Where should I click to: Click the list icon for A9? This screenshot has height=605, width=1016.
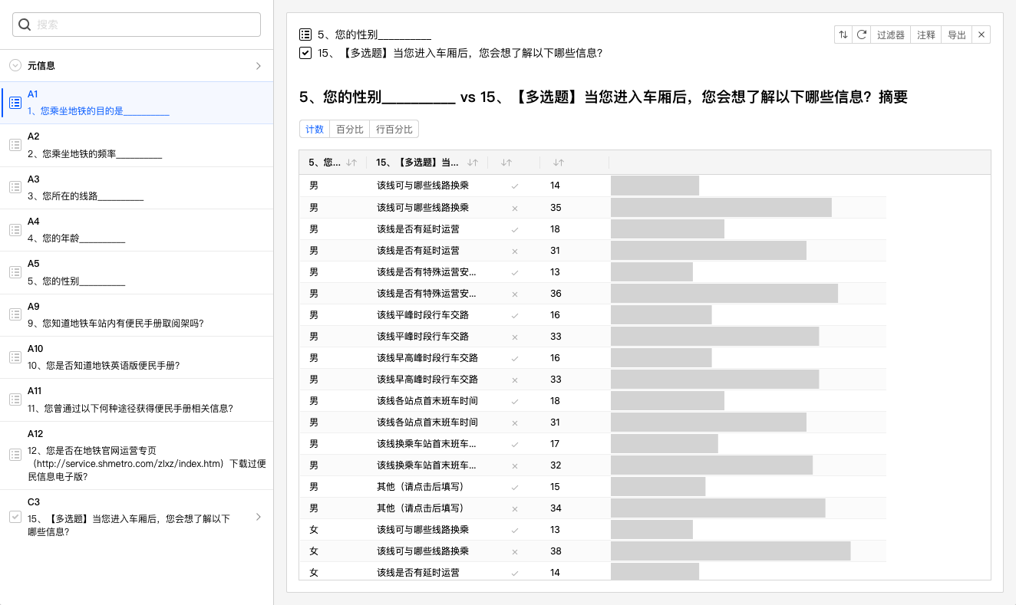[x=15, y=314]
